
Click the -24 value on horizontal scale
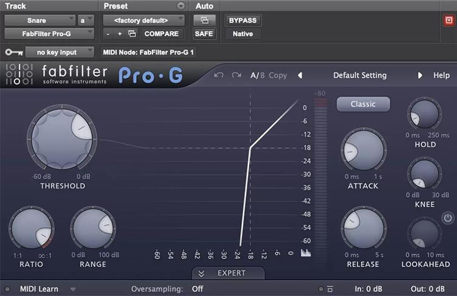tap(238, 254)
